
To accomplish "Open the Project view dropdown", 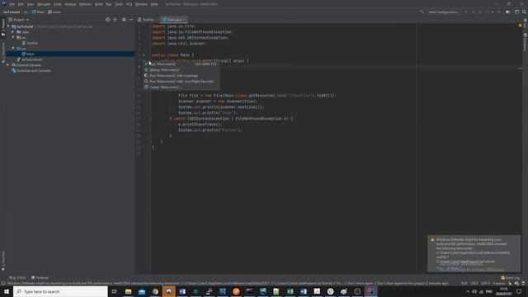I will point(19,20).
